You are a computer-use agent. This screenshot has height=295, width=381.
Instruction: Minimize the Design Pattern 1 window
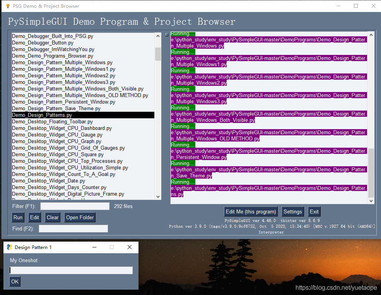click(94, 247)
